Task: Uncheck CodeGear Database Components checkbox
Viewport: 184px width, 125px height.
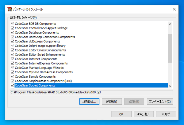Action: pos(13,32)
